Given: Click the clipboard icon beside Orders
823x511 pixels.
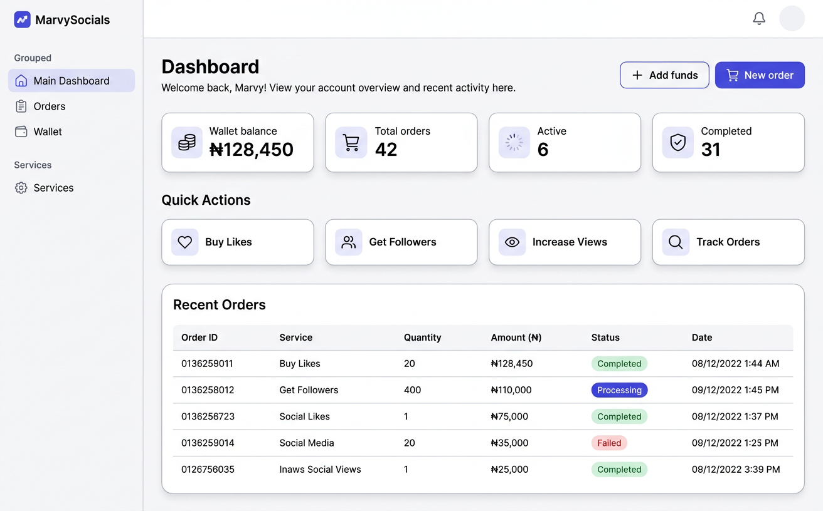Looking at the screenshot, I should (21, 106).
